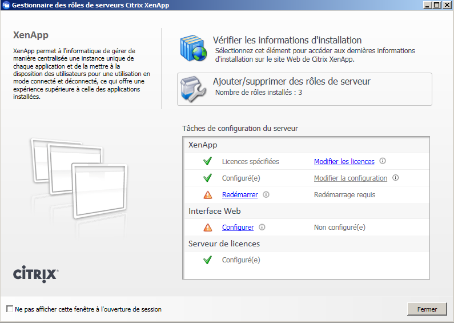Click the info icon next to Modifier les licences
The height and width of the screenshot is (323, 454).
(383, 161)
